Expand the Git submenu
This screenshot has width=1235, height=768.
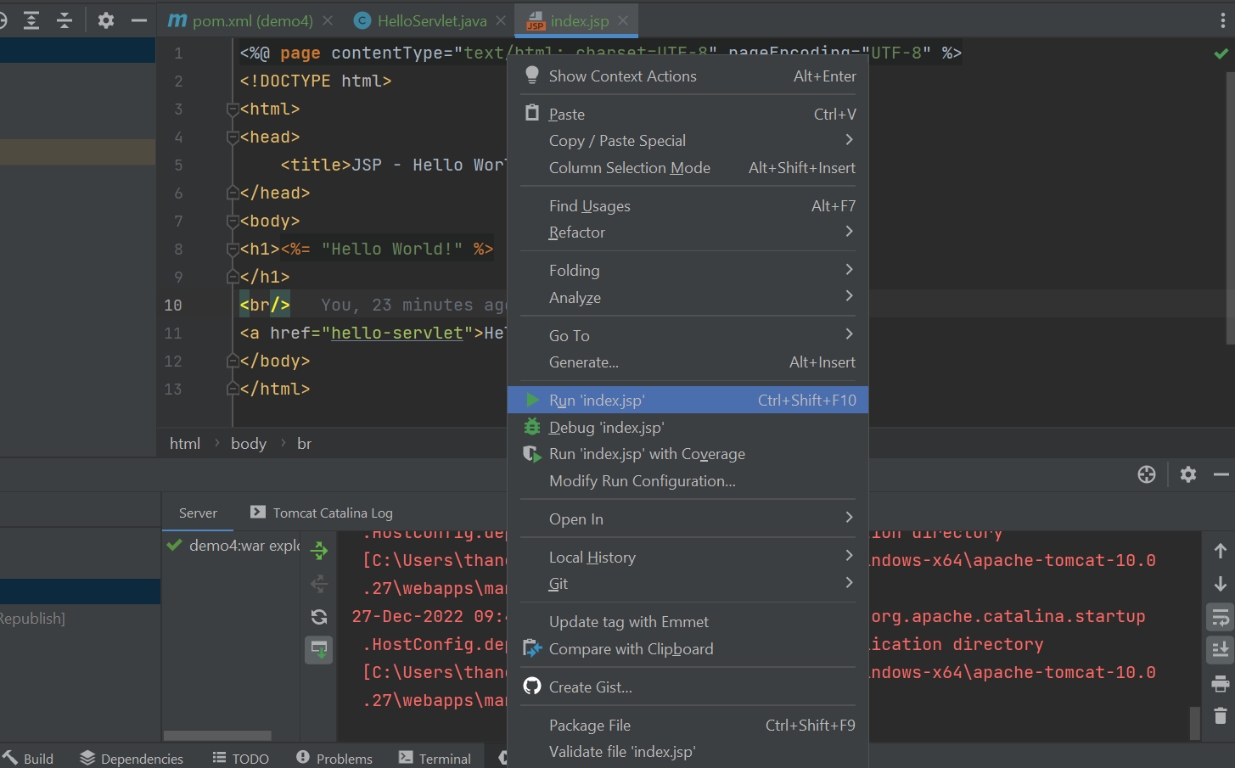click(x=688, y=584)
